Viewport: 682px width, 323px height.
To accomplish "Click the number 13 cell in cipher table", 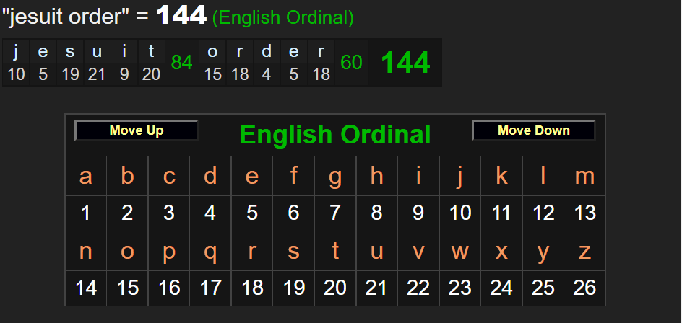I will (584, 213).
